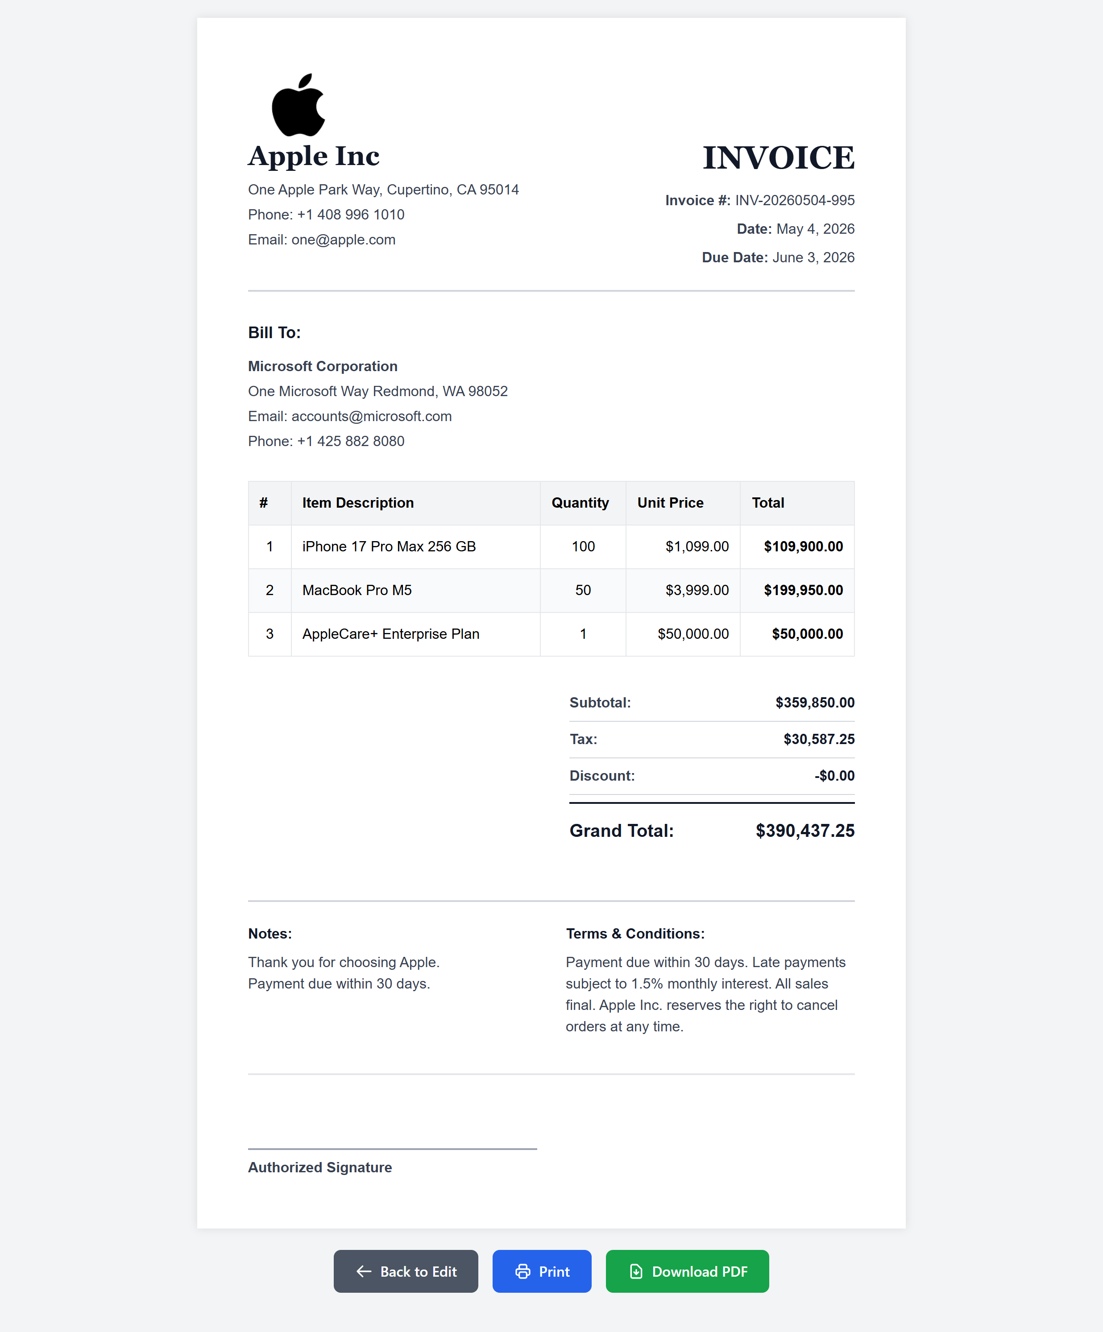Click the One Microsoft Way Redmond address
The image size is (1103, 1332).
click(377, 391)
